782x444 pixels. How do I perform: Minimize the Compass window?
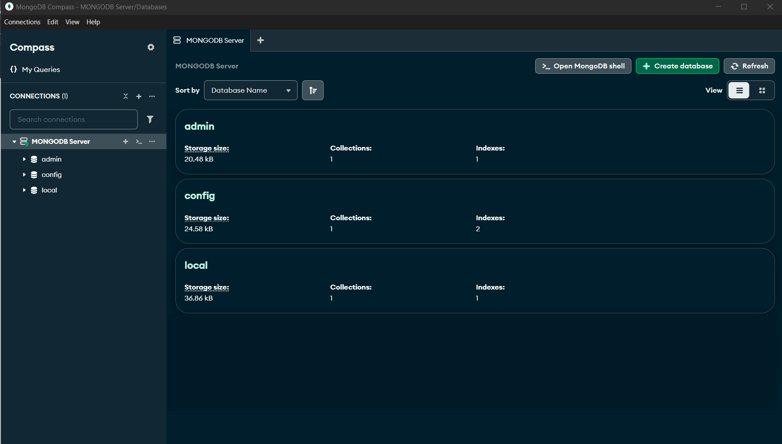[x=718, y=7]
